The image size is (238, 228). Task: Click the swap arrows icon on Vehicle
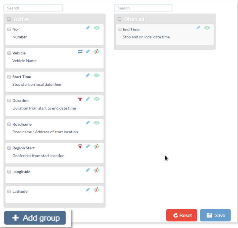click(x=80, y=52)
